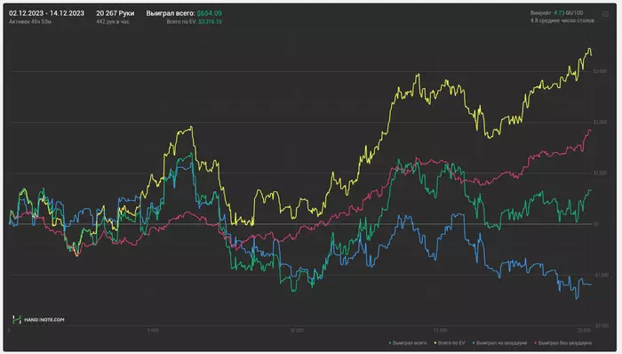This screenshot has width=622, height=354.
Task: Click the blue dot beside Выиграл на шоудауне
Action: click(x=474, y=343)
